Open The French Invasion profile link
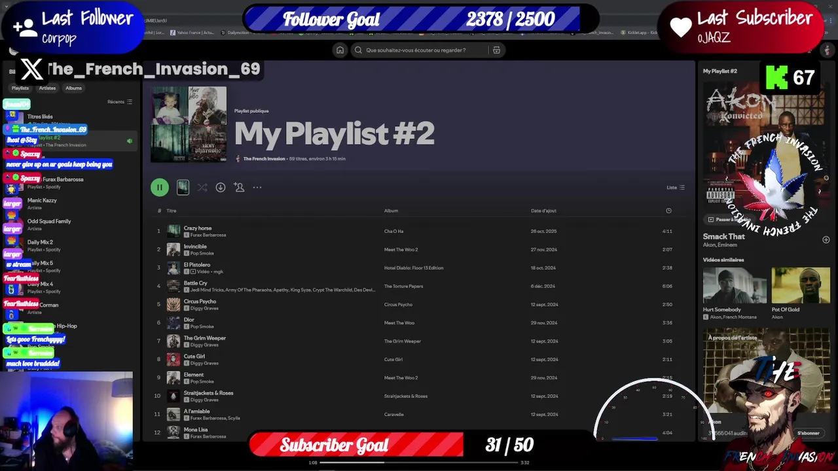This screenshot has width=838, height=471. tap(264, 158)
